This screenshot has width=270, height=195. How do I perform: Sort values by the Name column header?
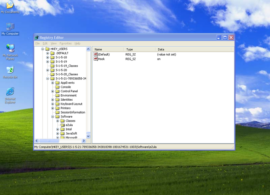(108, 49)
